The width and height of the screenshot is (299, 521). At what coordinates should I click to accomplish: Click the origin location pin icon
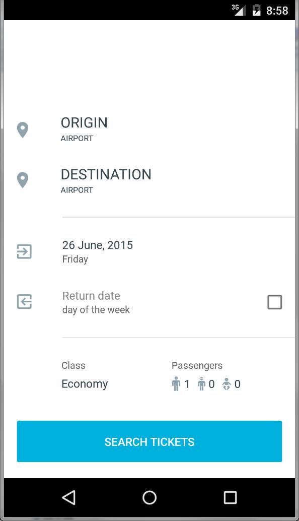pyautogui.click(x=22, y=129)
